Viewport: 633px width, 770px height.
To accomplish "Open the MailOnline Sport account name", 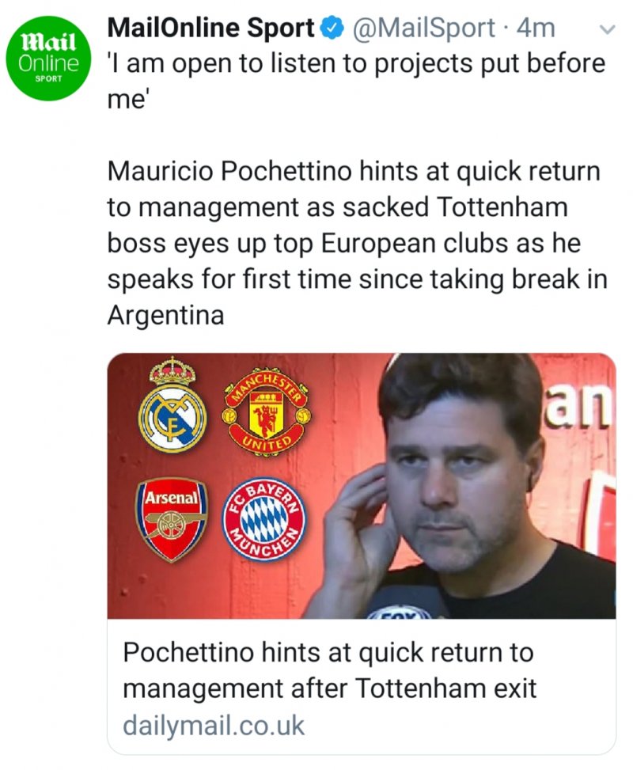I will tap(210, 28).
